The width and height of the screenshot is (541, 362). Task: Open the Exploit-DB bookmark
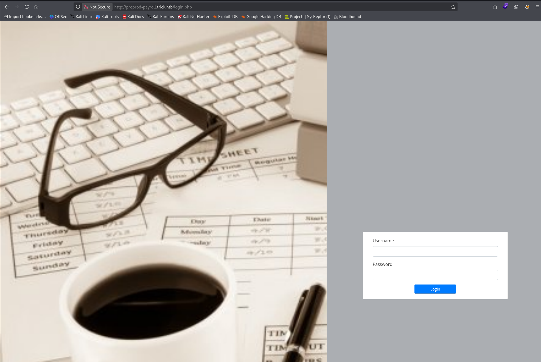(225, 17)
